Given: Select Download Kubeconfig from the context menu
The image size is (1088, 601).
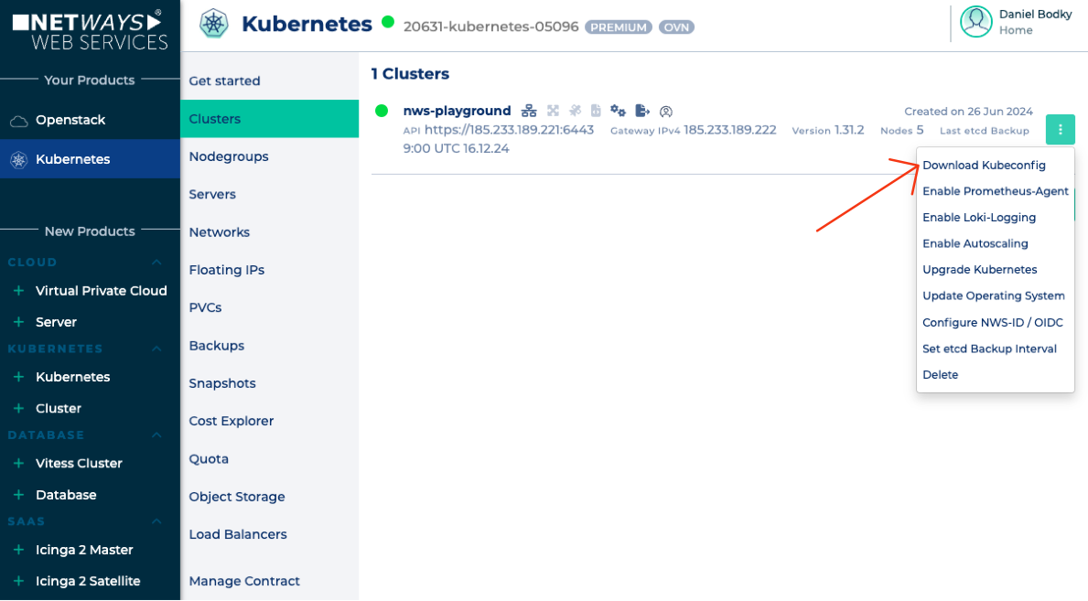Looking at the screenshot, I should pyautogui.click(x=984, y=165).
